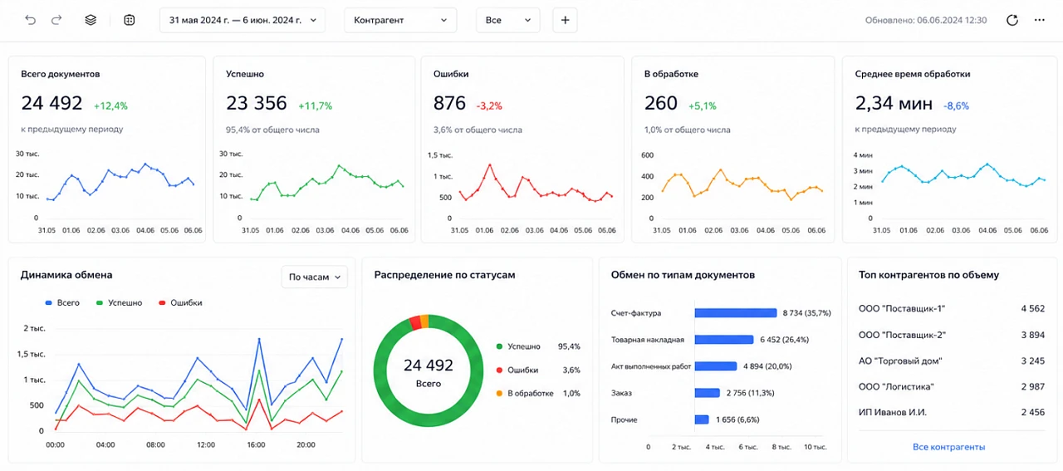1063x471 pixels.
Task: Click the dashboard grid icon next to layers
Action: (x=129, y=20)
